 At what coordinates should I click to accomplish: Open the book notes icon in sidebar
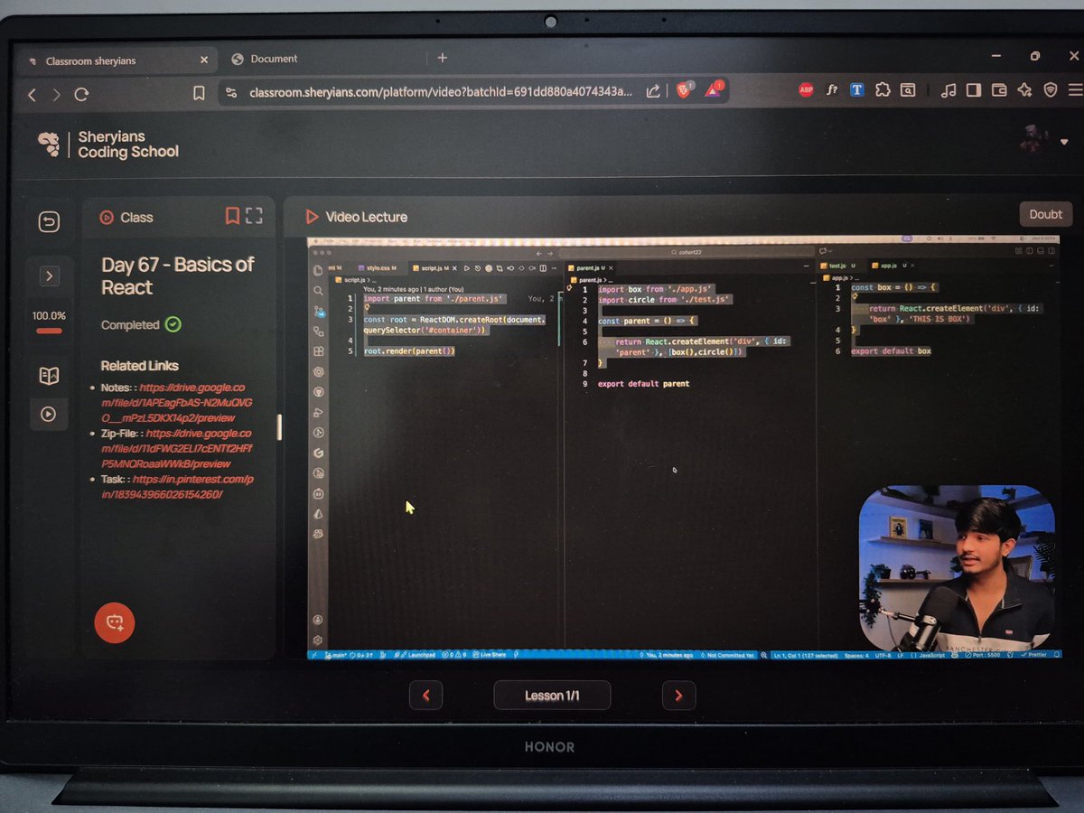pos(49,376)
